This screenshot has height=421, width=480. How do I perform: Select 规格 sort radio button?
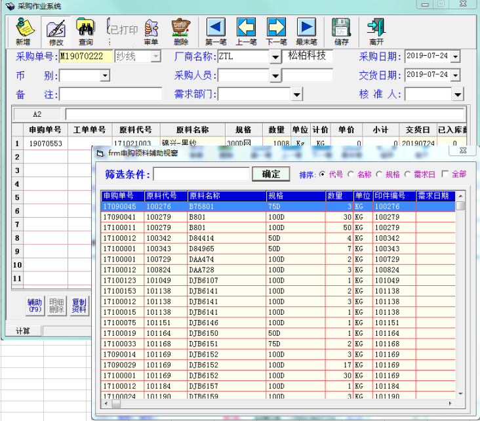pyautogui.click(x=379, y=174)
